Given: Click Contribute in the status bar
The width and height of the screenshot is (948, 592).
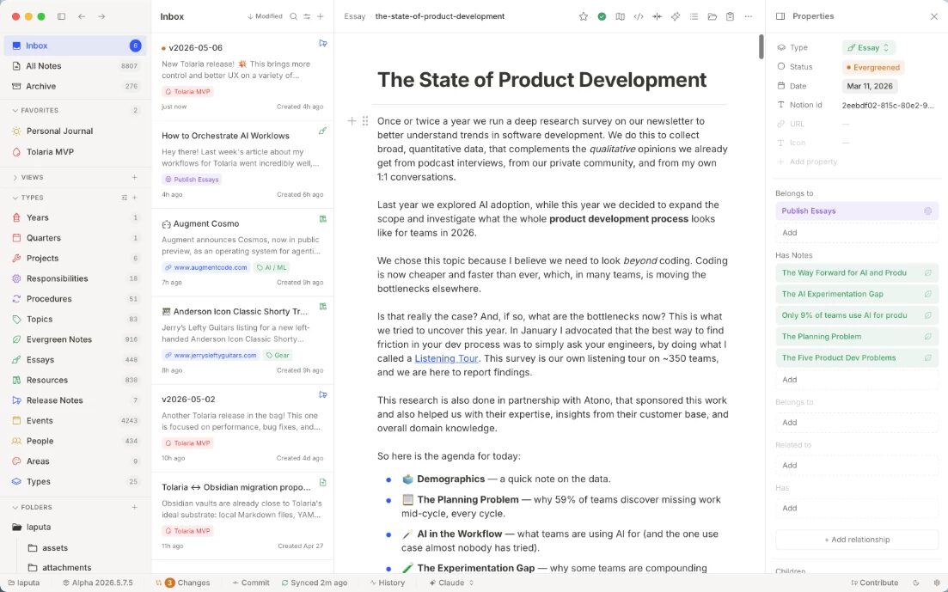Looking at the screenshot, I should (x=874, y=583).
